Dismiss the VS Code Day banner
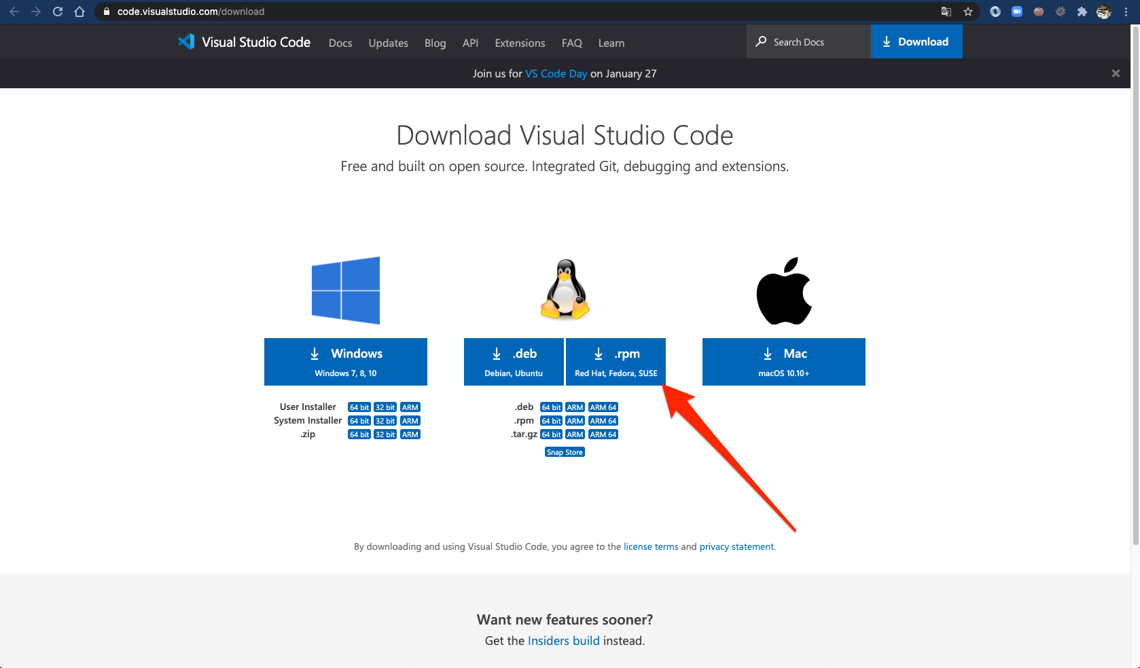This screenshot has height=668, width=1140. point(1116,73)
